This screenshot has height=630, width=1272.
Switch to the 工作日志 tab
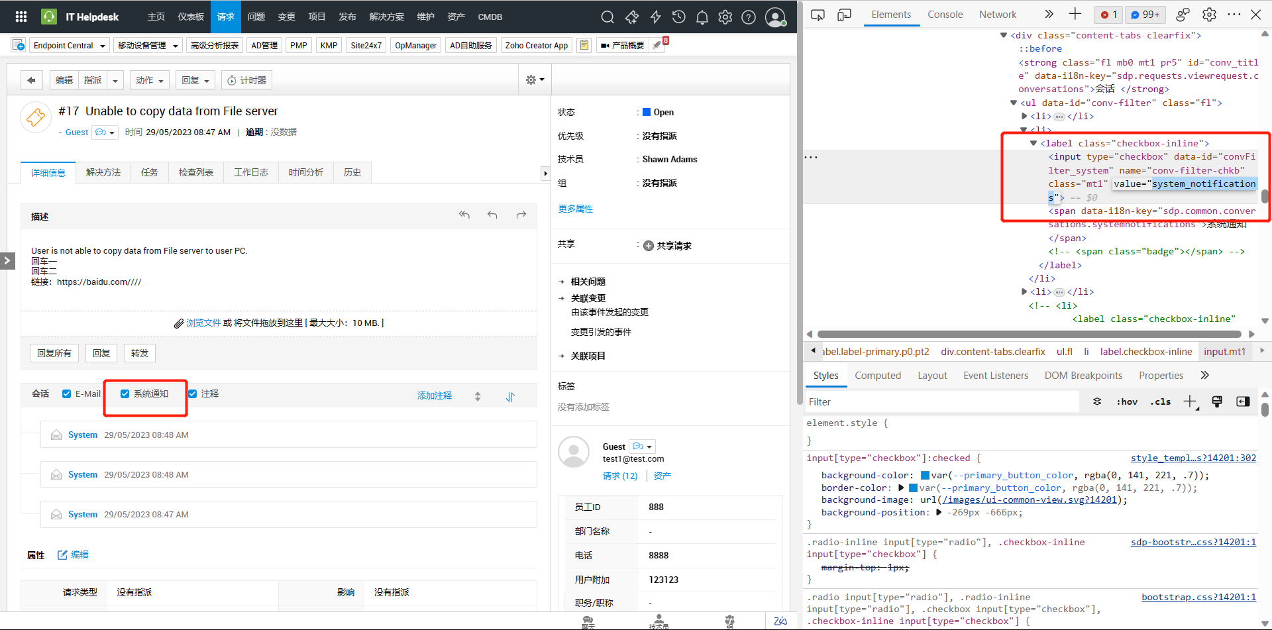coord(251,172)
